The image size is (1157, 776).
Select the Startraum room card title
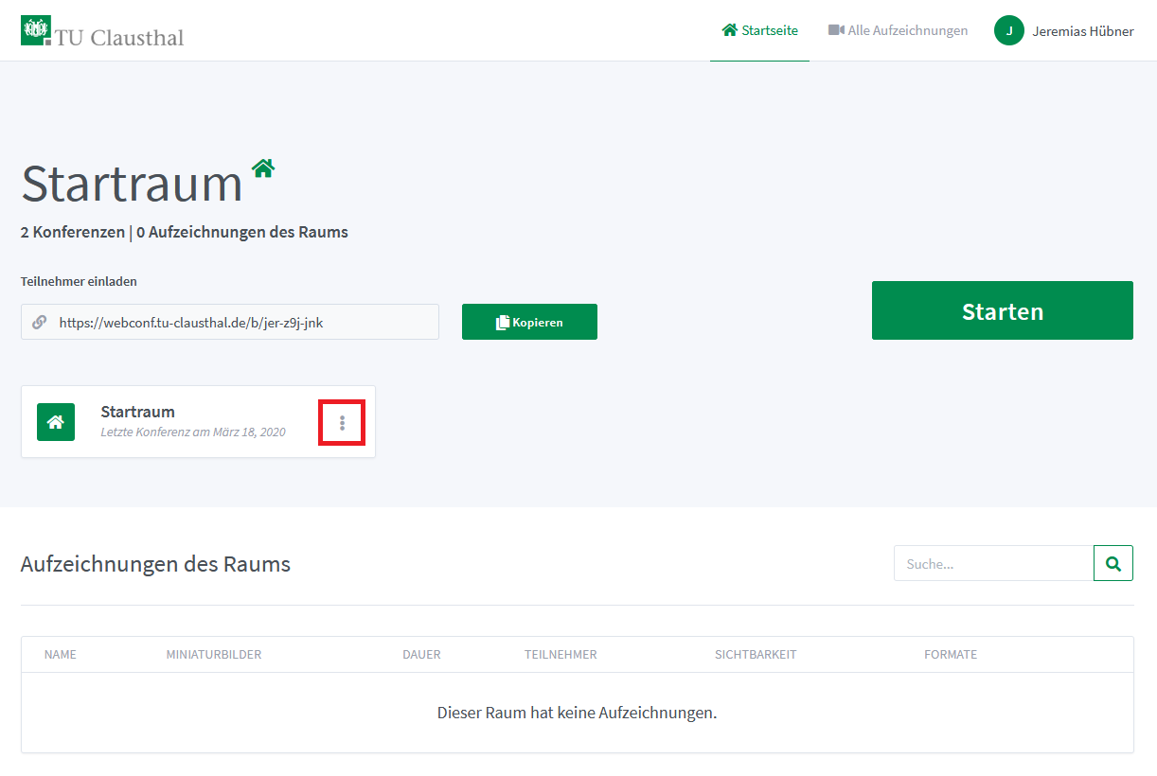click(137, 412)
